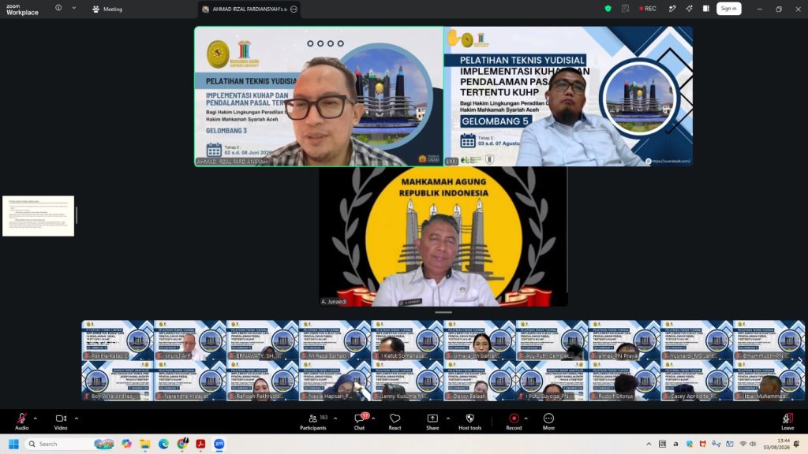The image size is (808, 454).
Task: Open Microsoft Edge from the taskbar
Action: click(163, 444)
